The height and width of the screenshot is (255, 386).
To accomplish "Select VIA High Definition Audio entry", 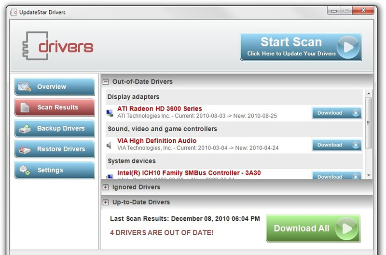I will pyautogui.click(x=157, y=141).
